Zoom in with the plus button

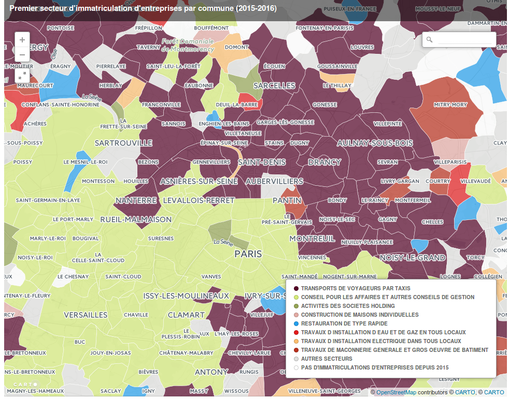coord(22,40)
